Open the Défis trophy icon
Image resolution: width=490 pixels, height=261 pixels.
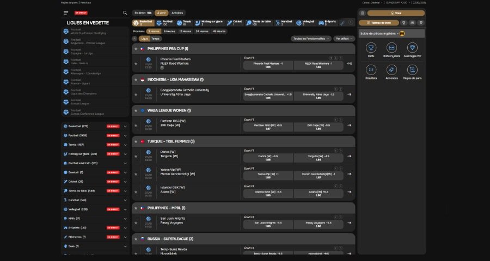pyautogui.click(x=371, y=48)
